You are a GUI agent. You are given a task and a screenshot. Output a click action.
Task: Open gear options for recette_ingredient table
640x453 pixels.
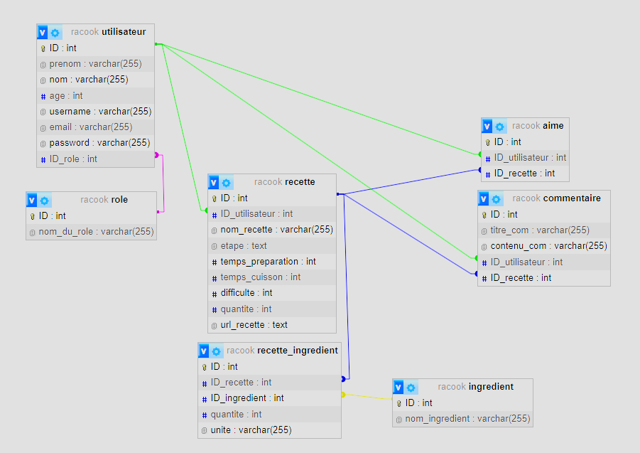tap(216, 351)
